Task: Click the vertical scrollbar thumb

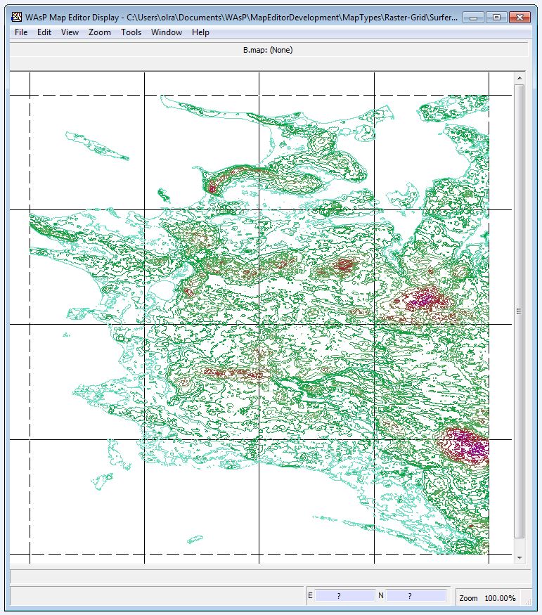Action: (520, 311)
